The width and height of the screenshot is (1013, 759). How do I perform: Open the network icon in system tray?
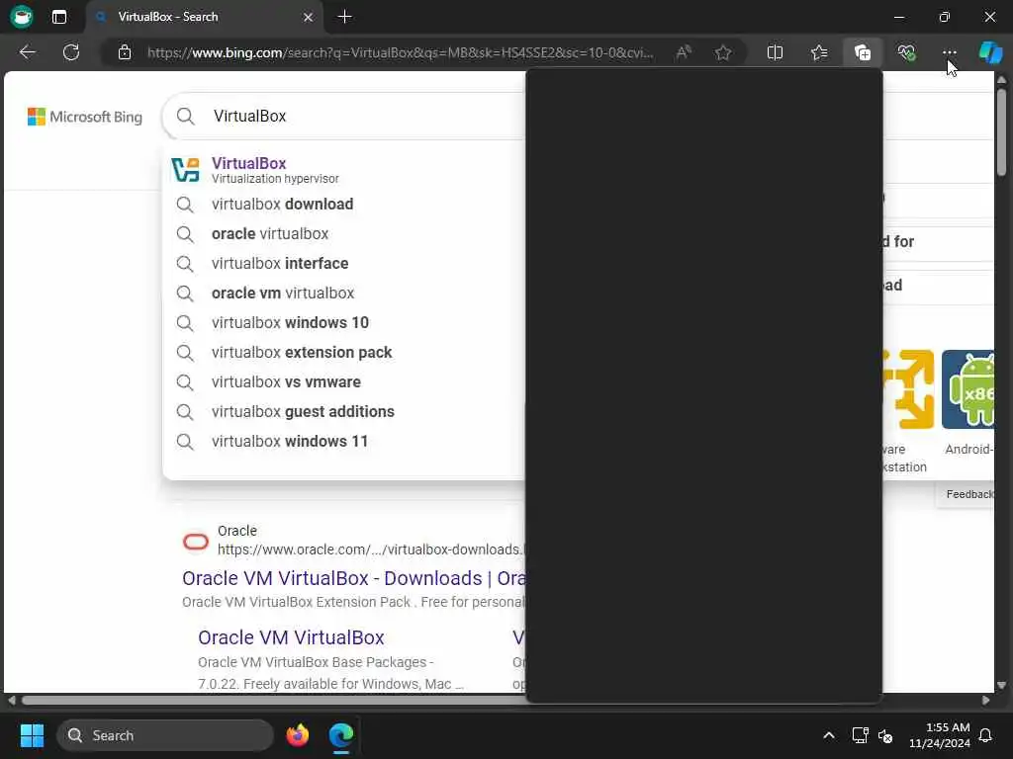pos(860,735)
